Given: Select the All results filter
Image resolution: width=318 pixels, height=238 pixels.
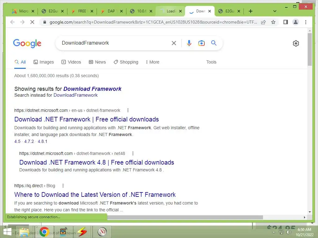Looking at the screenshot, I should (x=20, y=62).
